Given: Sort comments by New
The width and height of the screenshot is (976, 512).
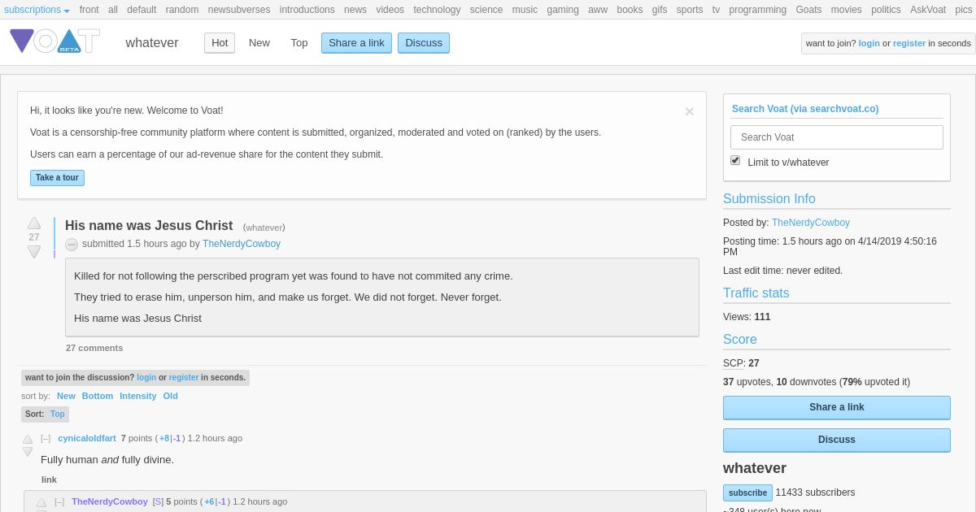Looking at the screenshot, I should tap(66, 396).
